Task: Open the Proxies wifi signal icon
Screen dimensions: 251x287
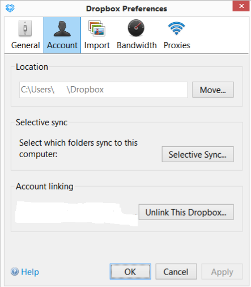Action: pos(176,28)
